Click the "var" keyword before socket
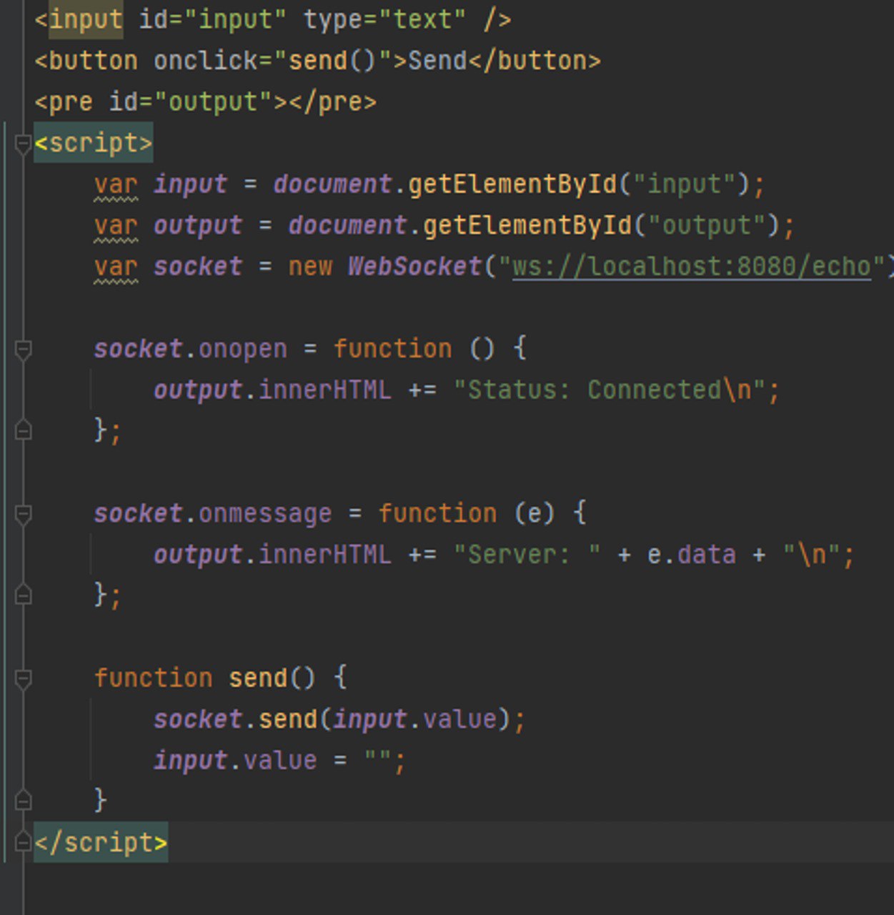Image resolution: width=894 pixels, height=915 pixels. tap(116, 267)
